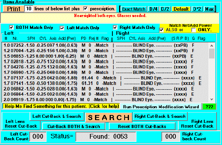Click the PD value 61.31
222x145 pixels.
tap(87, 83)
